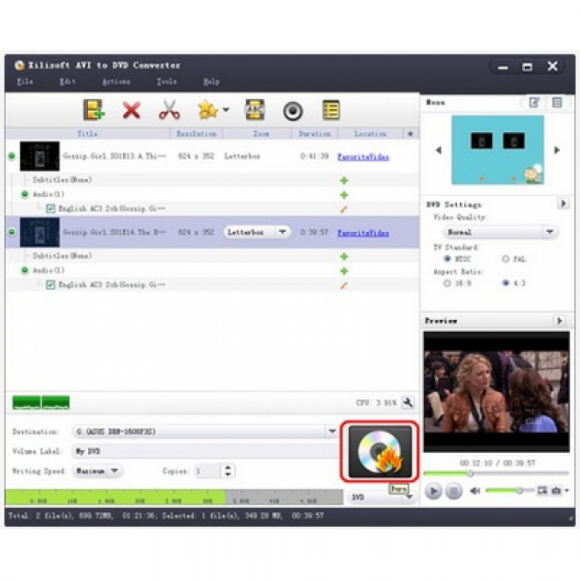580x580 pixels.
Task: Open the scissors clip tool
Action: [169, 110]
